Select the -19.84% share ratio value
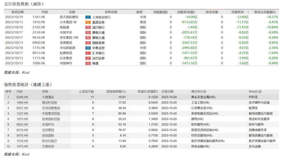This screenshot has height=160, width=290. (x=272, y=27)
